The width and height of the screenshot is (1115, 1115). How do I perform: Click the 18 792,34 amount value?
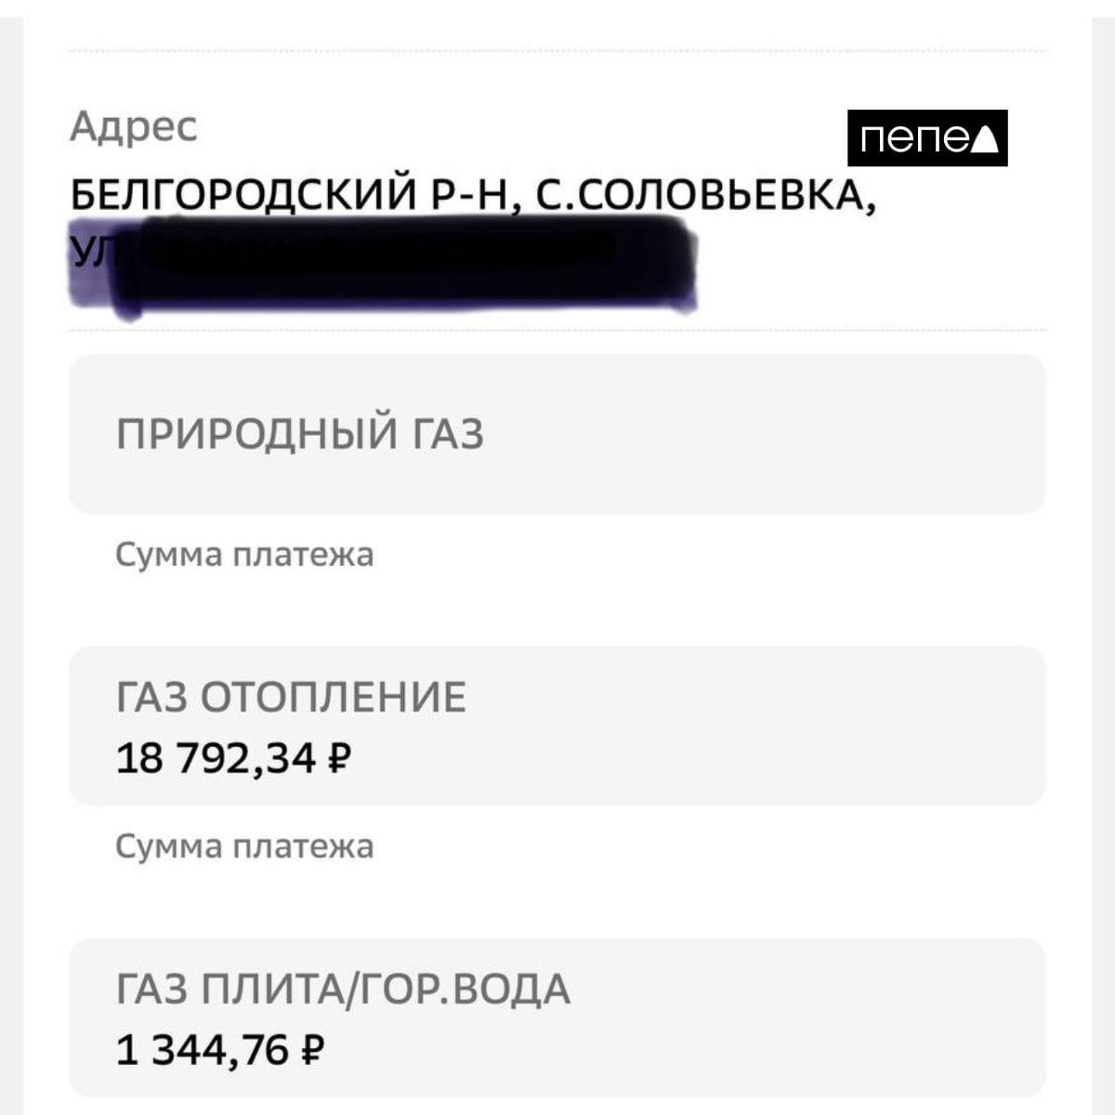[x=216, y=759]
